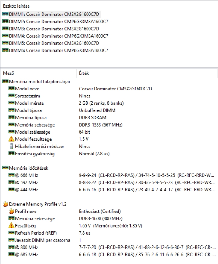Image resolution: width=218 pixels, height=264 pixels.
Task: Click the memory chip icon beside DIMM3
Action: 5,29
